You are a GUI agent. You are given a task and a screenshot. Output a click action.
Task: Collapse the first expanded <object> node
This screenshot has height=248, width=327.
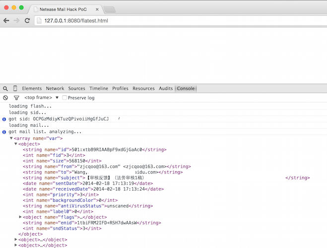coord(16,144)
